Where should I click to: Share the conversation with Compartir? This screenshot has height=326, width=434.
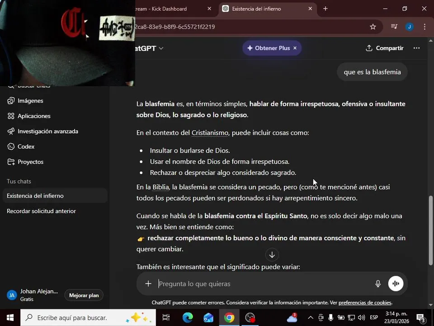(x=384, y=48)
